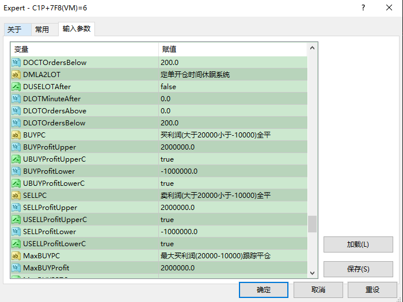
Task: Click the icon beside DLOTOrdersBelow
Action: point(16,123)
